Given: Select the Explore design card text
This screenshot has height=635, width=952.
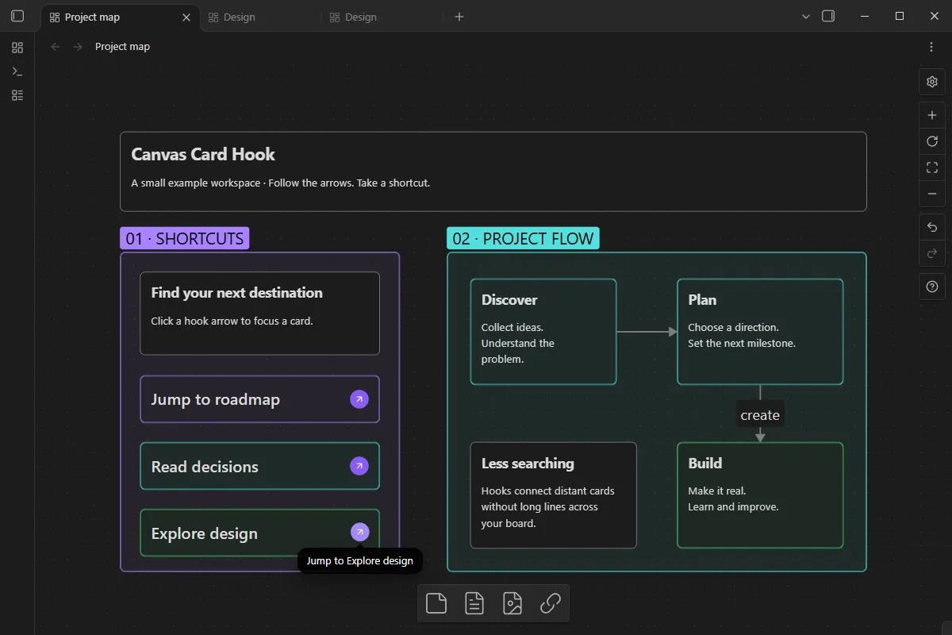Looking at the screenshot, I should [x=204, y=533].
